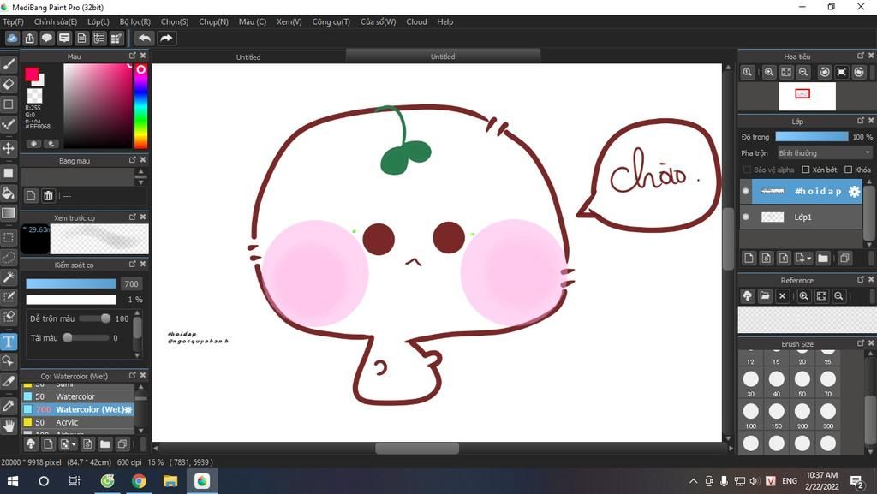877x494 pixels.
Task: Open settings gear of #hoidap layer
Action: pyautogui.click(x=854, y=191)
